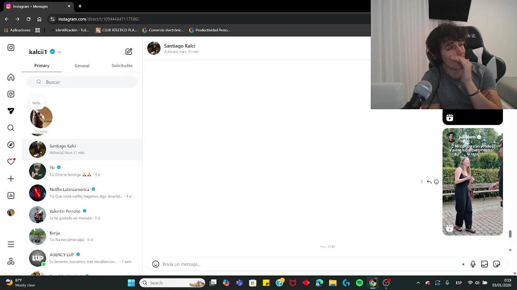The image size is (517, 290).
Task: Open the Messages paper plane icon
Action: click(11, 111)
